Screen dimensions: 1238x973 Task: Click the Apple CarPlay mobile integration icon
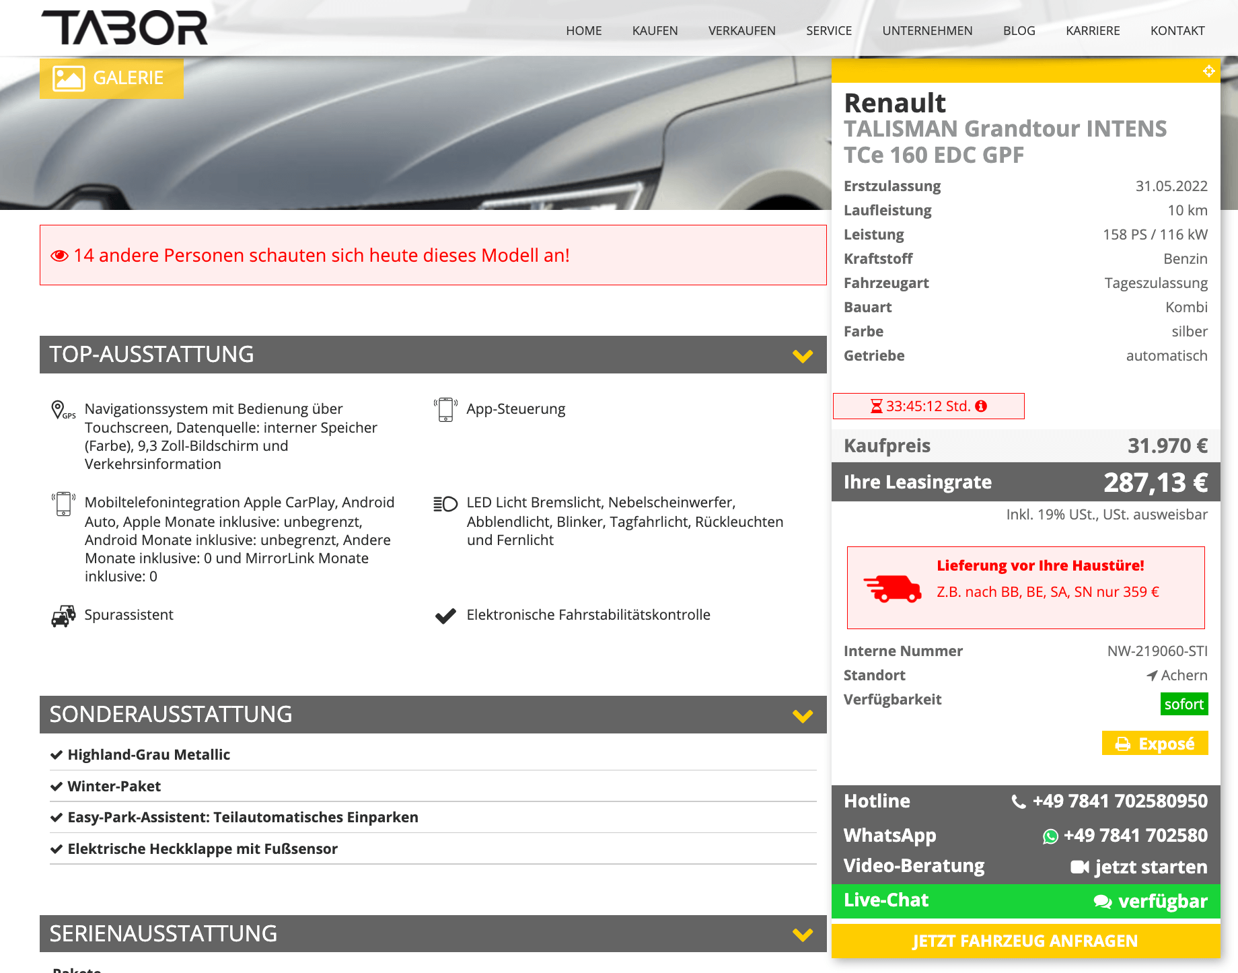tap(63, 503)
